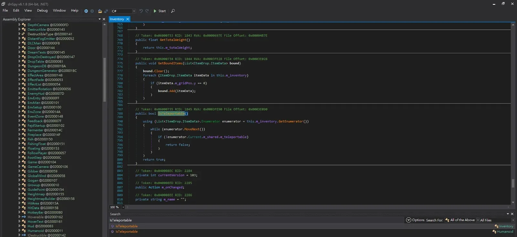Close the Inventory document tab
The height and width of the screenshot is (237, 517).
[128, 19]
